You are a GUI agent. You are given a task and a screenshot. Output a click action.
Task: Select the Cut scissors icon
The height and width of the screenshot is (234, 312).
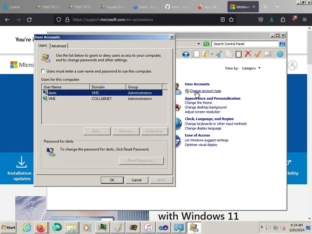[219, 54]
